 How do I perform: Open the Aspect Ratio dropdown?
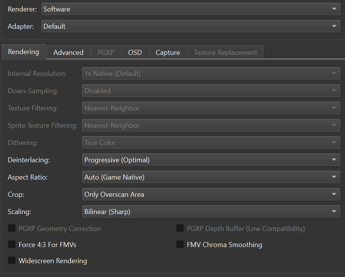point(211,177)
